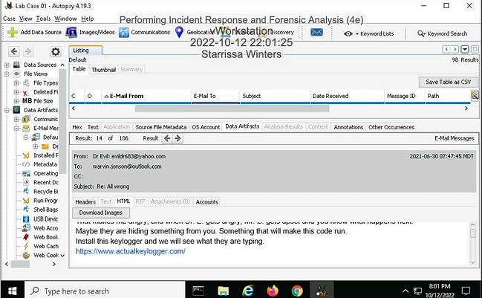Collapse the E-Mail Messages node
This screenshot has height=298, width=482.
[16, 129]
